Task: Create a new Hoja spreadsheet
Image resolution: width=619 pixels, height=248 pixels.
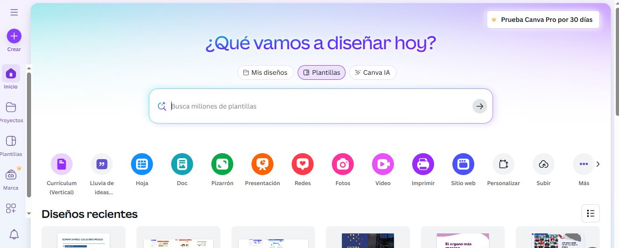Action: [142, 164]
